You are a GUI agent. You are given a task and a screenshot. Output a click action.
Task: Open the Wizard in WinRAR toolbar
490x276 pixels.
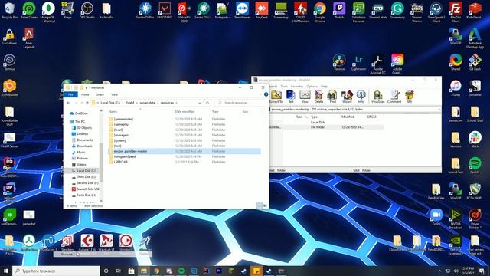click(347, 97)
